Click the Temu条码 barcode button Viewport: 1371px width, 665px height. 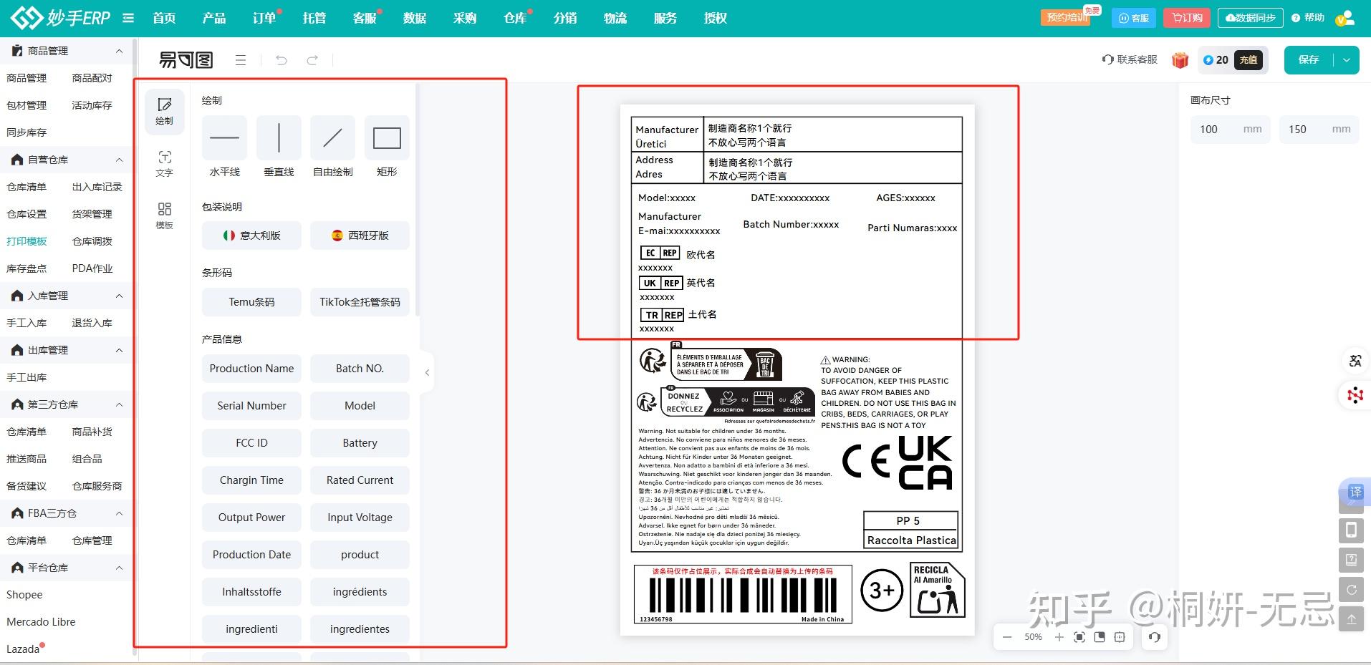coord(251,301)
